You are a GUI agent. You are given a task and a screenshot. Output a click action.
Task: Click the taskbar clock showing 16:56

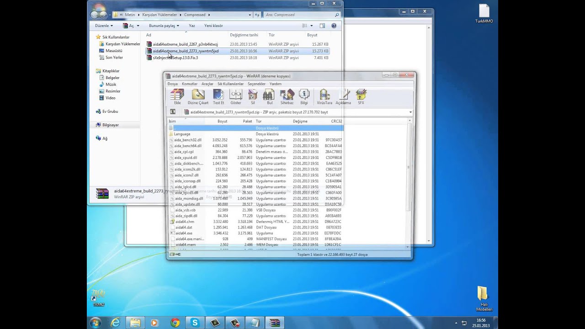pos(481,323)
